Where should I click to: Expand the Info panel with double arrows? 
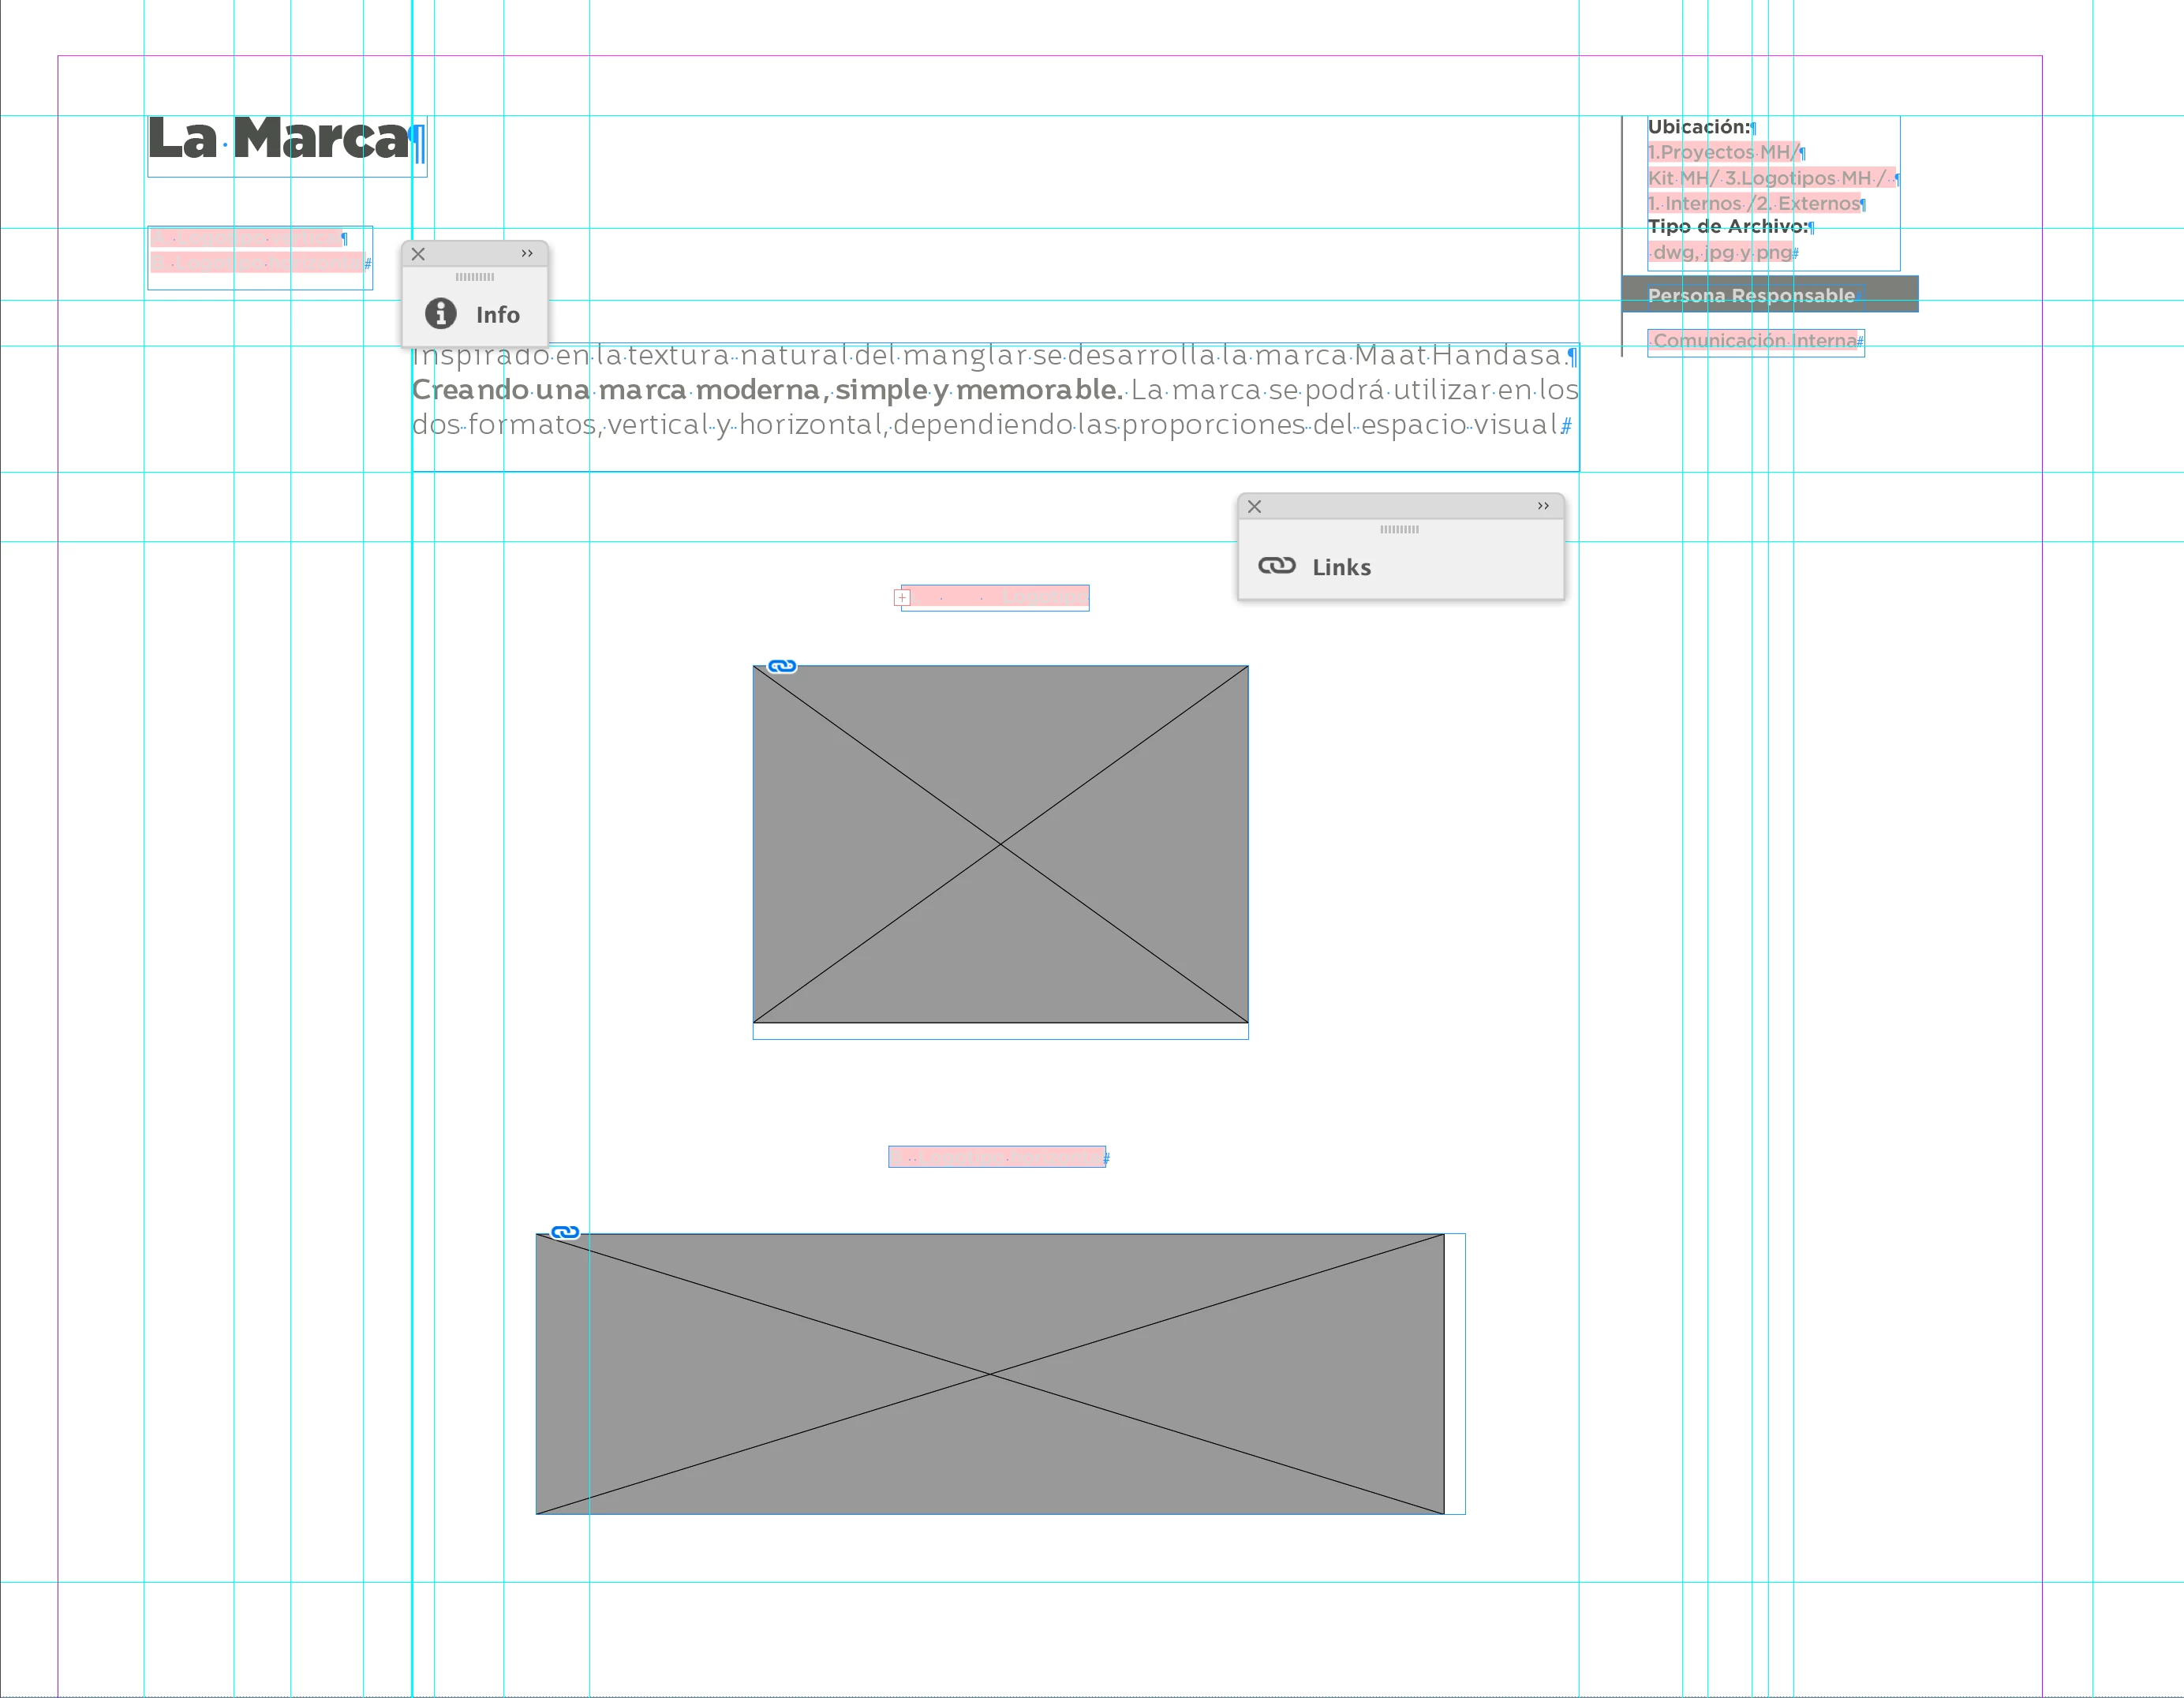(527, 254)
